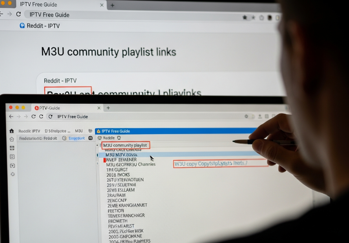Open a new tab in the lower browser window
This screenshot has height=243, width=349.
pyautogui.click(x=108, y=108)
